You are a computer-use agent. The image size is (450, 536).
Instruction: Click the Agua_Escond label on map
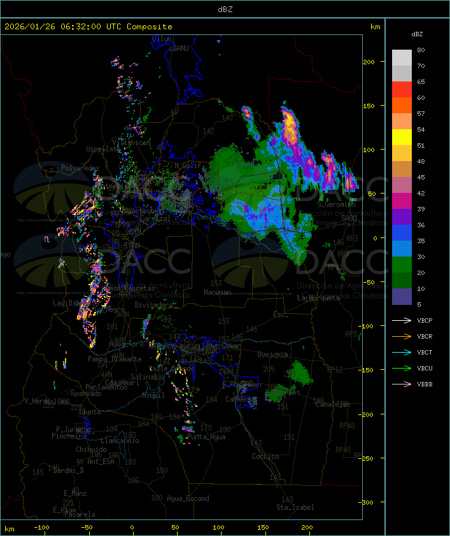(188, 498)
